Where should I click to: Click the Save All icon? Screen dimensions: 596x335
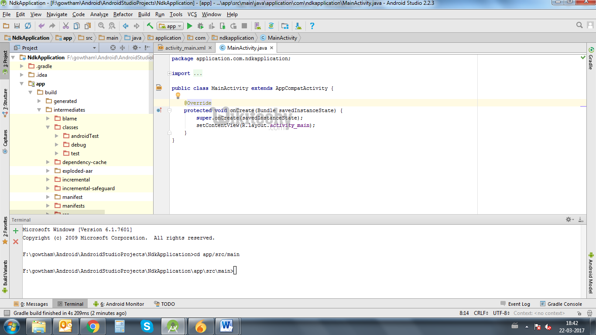17,26
